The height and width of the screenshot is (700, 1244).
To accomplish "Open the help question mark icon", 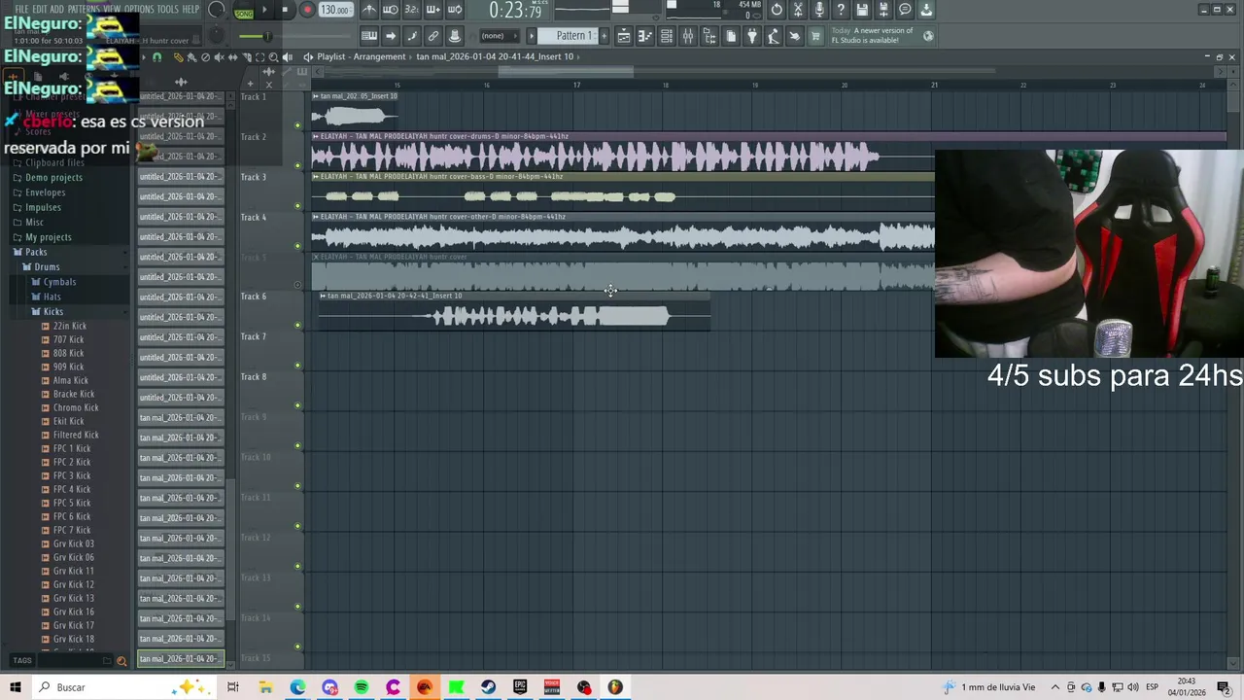I will 841,10.
